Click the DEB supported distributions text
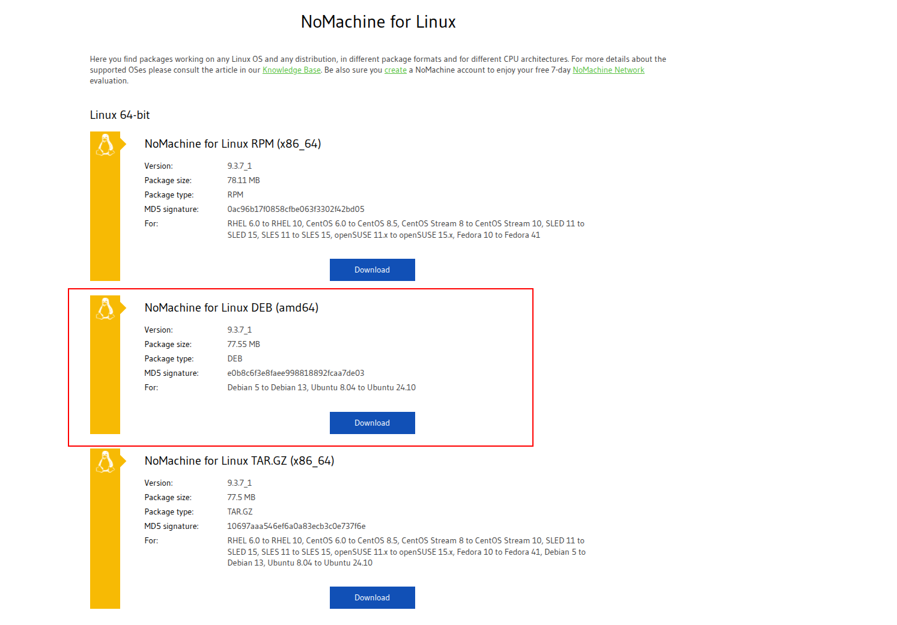 (321, 388)
